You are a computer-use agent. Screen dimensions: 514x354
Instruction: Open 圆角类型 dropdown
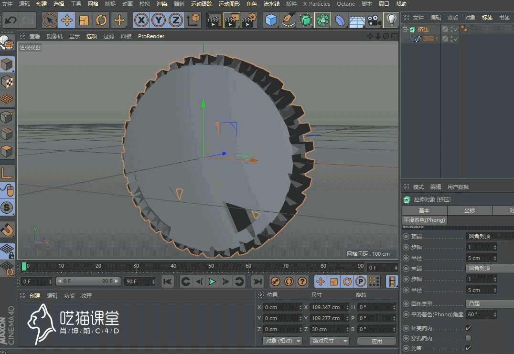[x=490, y=303]
